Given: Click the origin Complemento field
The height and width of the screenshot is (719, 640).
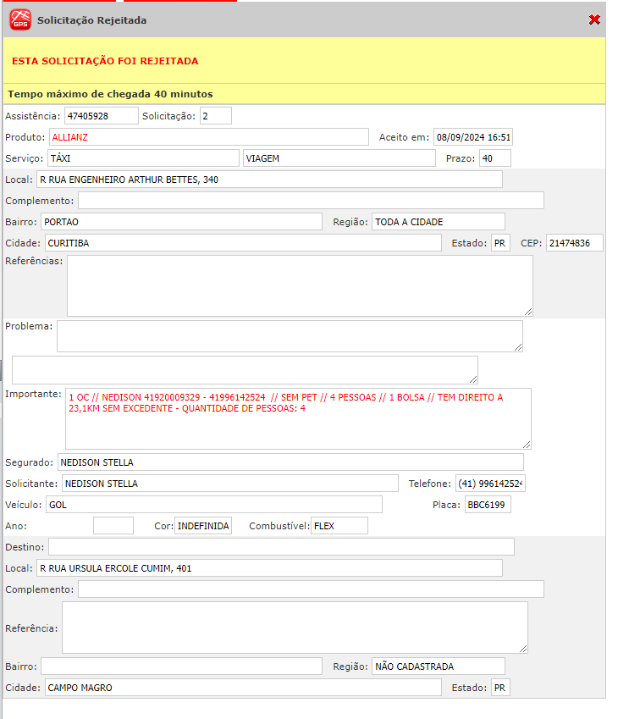Looking at the screenshot, I should (311, 201).
